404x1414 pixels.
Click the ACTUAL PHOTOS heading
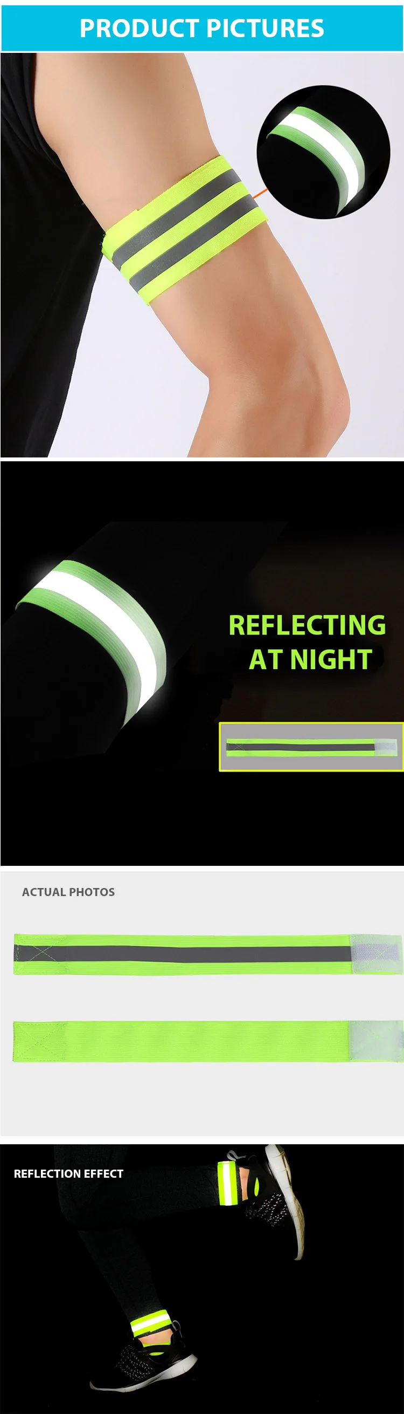click(x=68, y=892)
